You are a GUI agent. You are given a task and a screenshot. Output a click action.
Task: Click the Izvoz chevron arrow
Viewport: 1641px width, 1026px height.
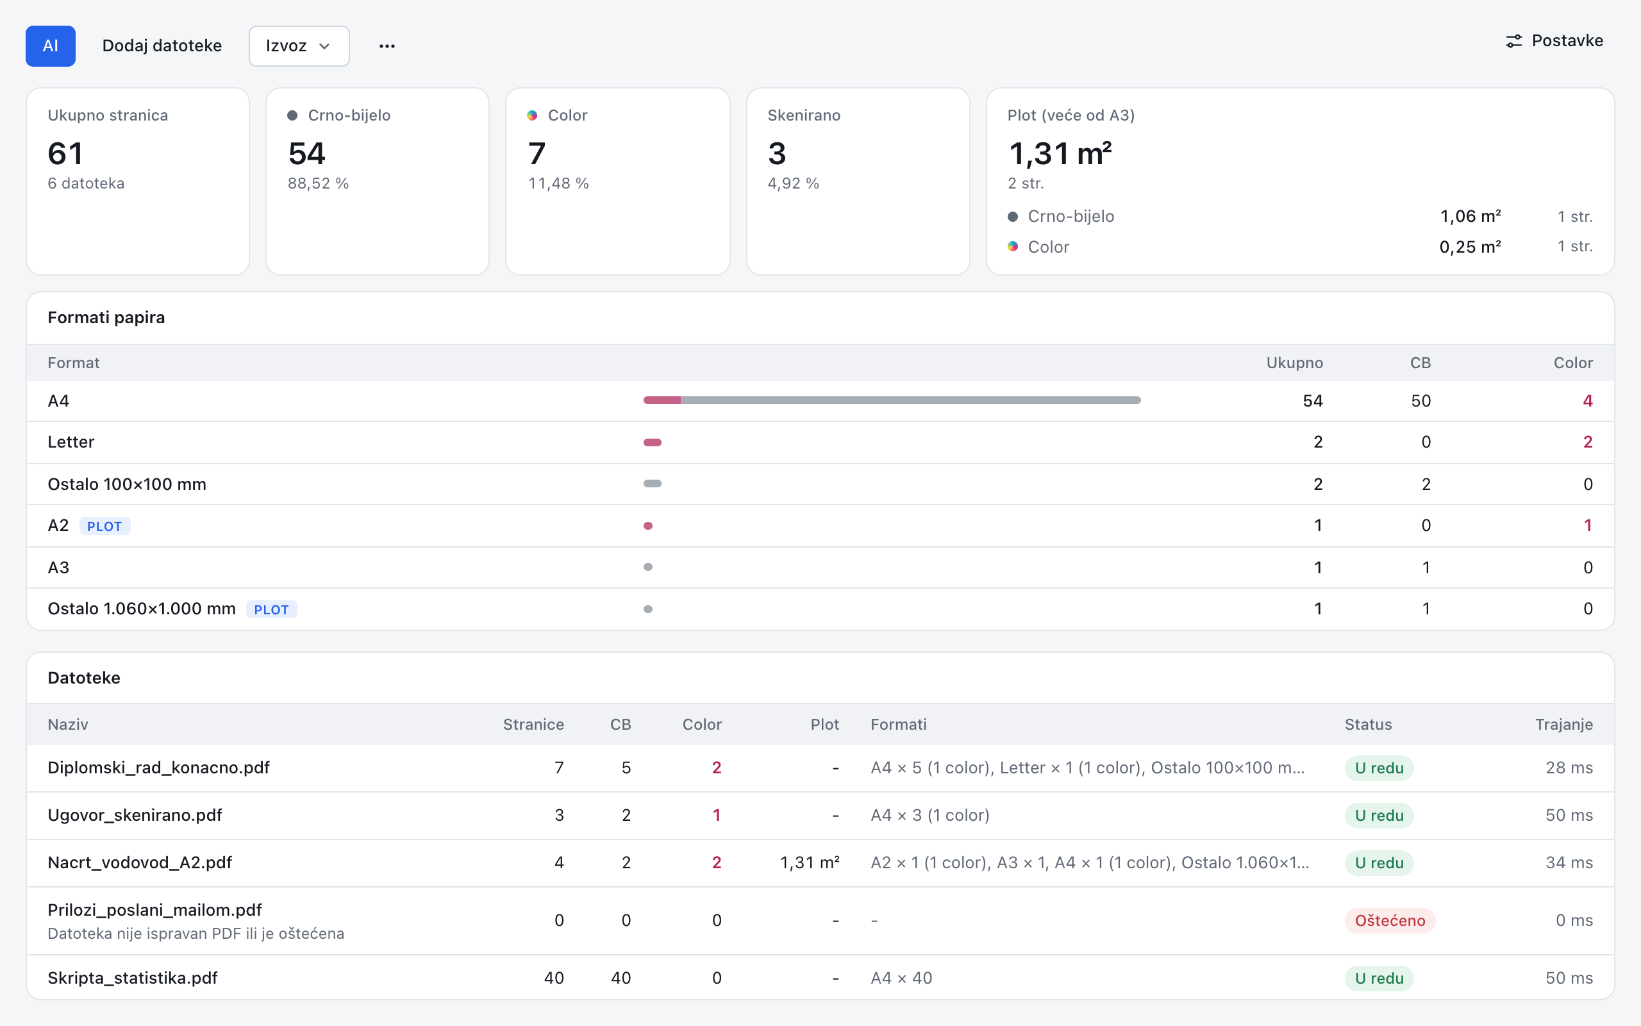325,46
